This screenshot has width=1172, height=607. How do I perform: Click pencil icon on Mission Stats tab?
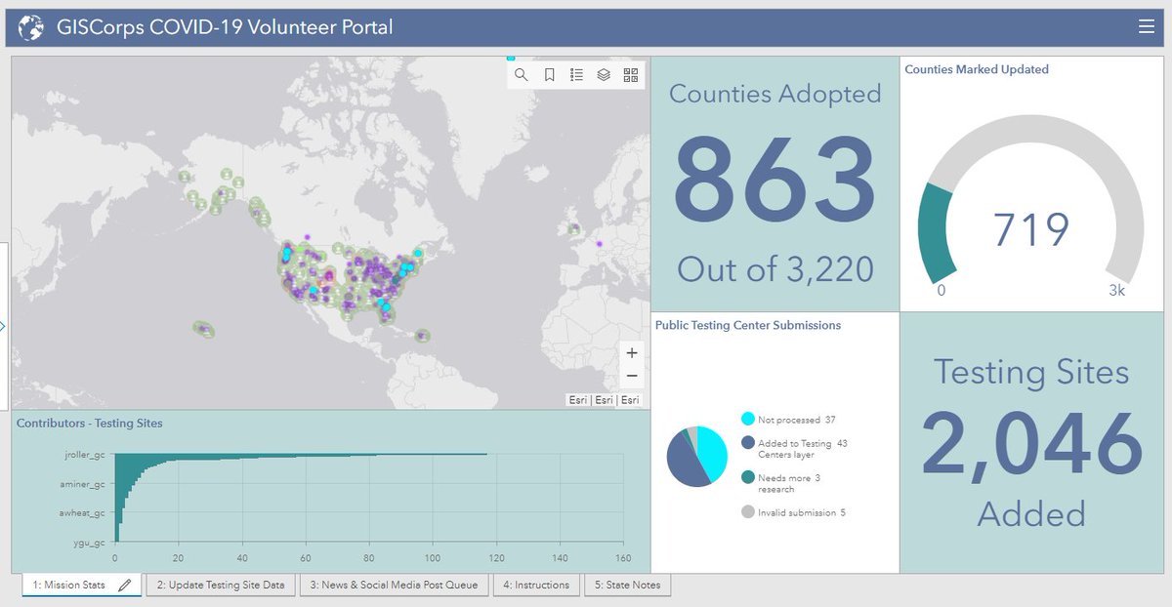[125, 586]
